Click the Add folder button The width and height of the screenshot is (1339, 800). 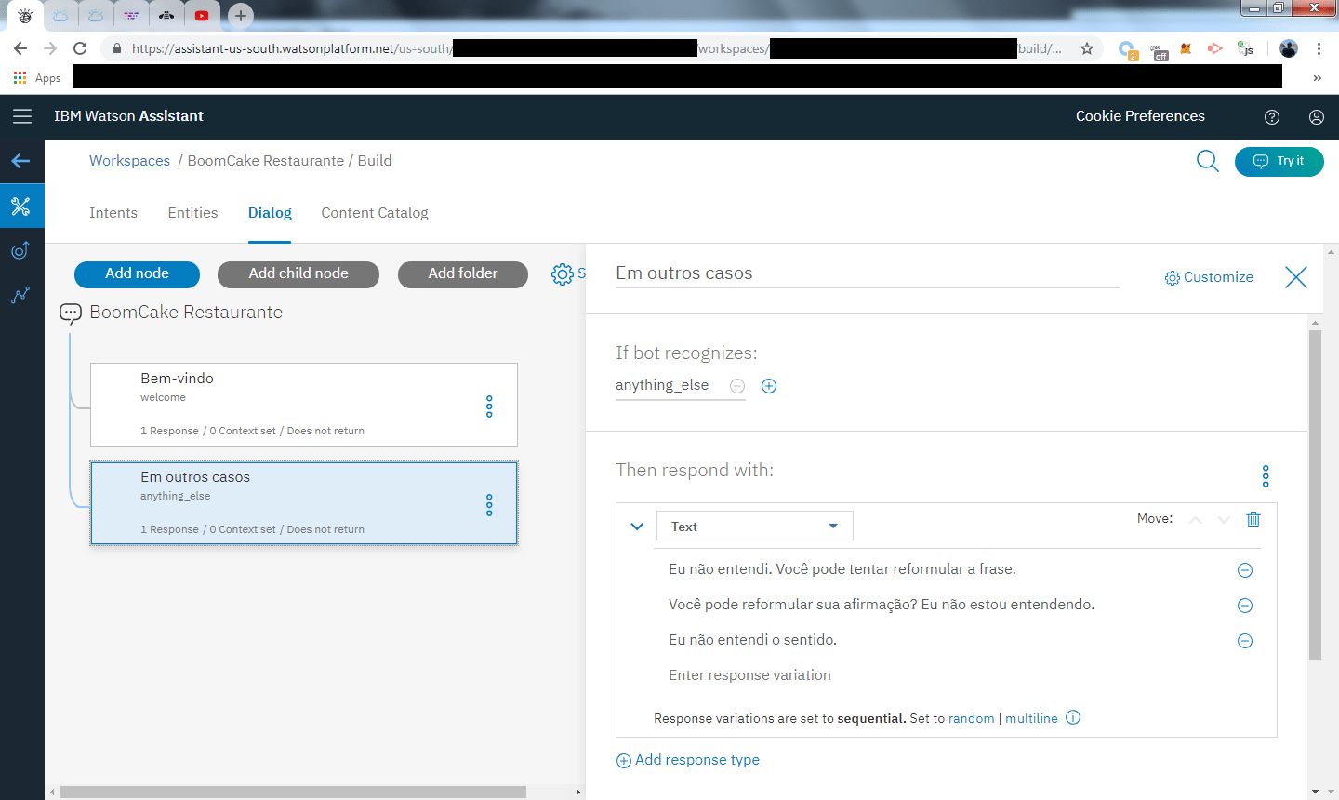(463, 274)
